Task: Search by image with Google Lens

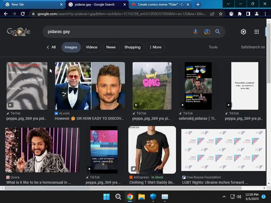Action: coord(207,32)
